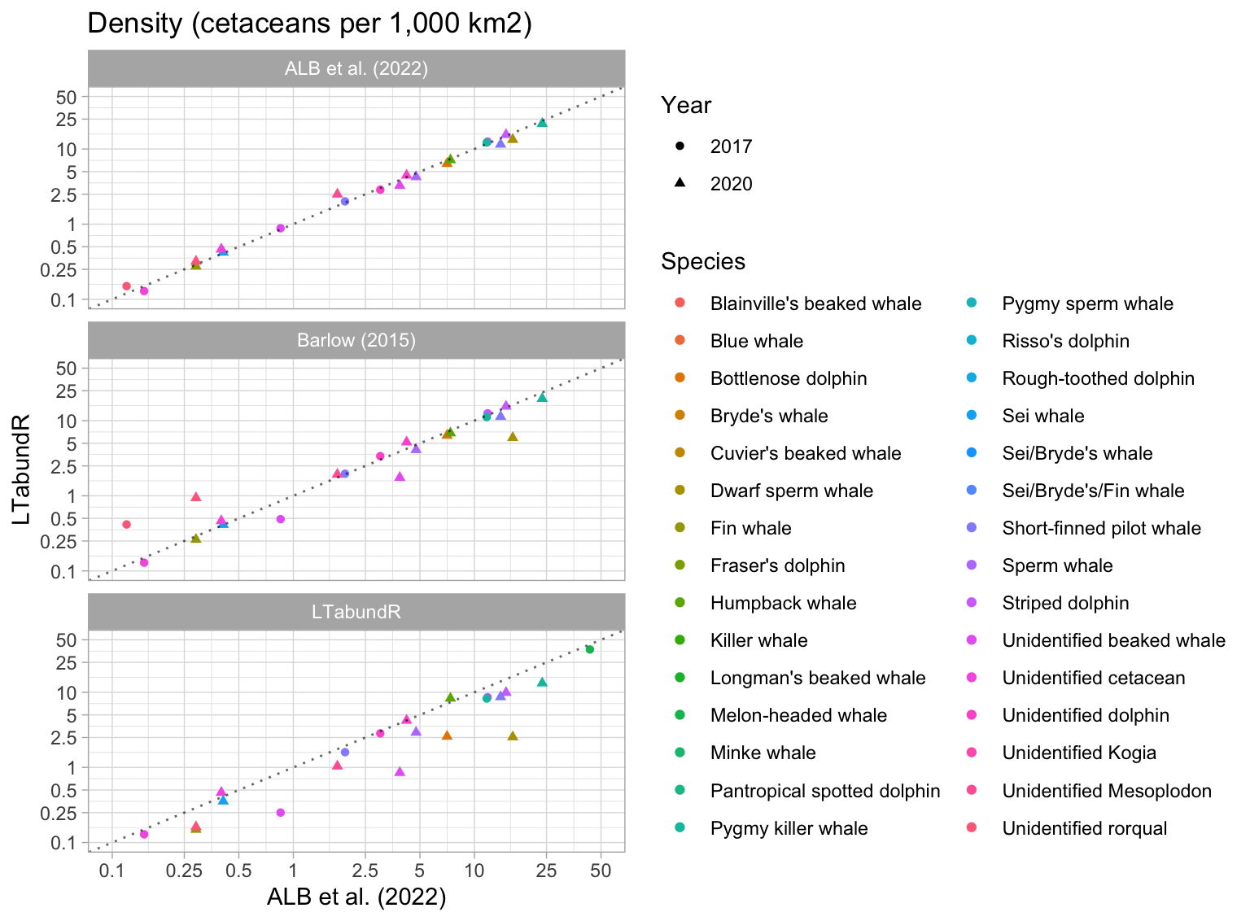Image resolution: width=1250 pixels, height=921 pixels.
Task: Select the "LTabundR" facet header strip
Action: [356, 612]
